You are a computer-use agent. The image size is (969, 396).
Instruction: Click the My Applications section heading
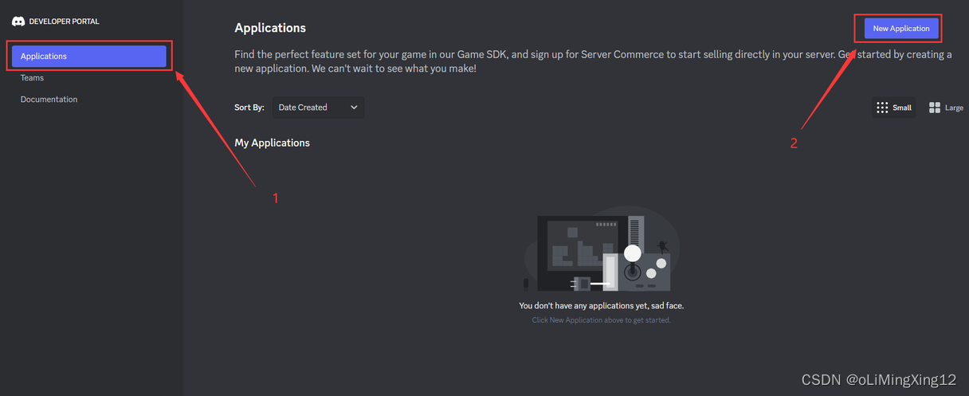(272, 143)
